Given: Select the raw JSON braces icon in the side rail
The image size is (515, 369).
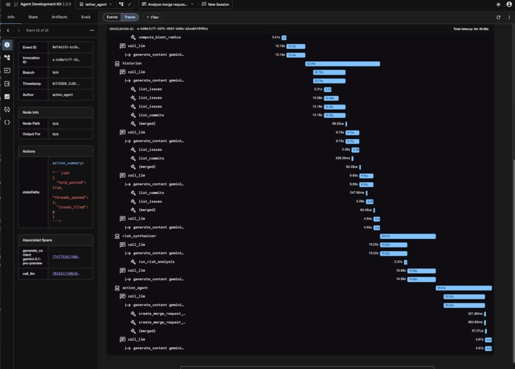Looking at the screenshot, I should [7, 122].
